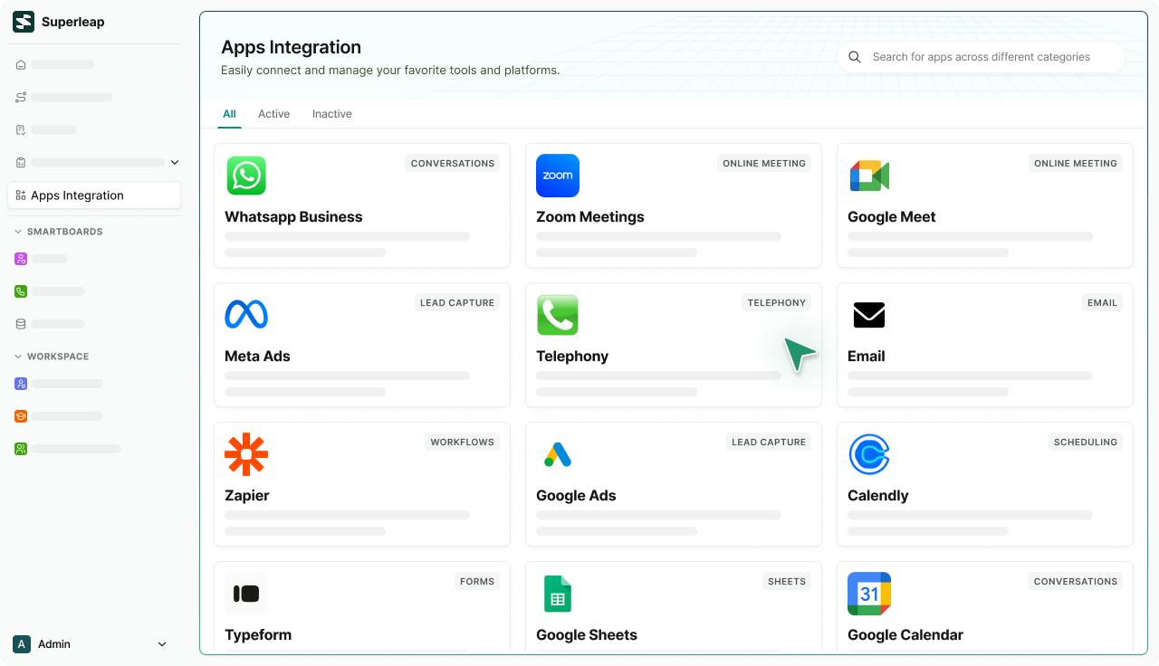
Task: Open the Zoom Meetings app icon
Action: click(558, 176)
